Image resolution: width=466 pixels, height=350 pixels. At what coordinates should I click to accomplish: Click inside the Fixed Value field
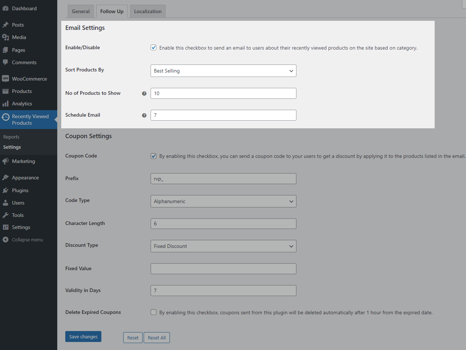[x=223, y=269]
